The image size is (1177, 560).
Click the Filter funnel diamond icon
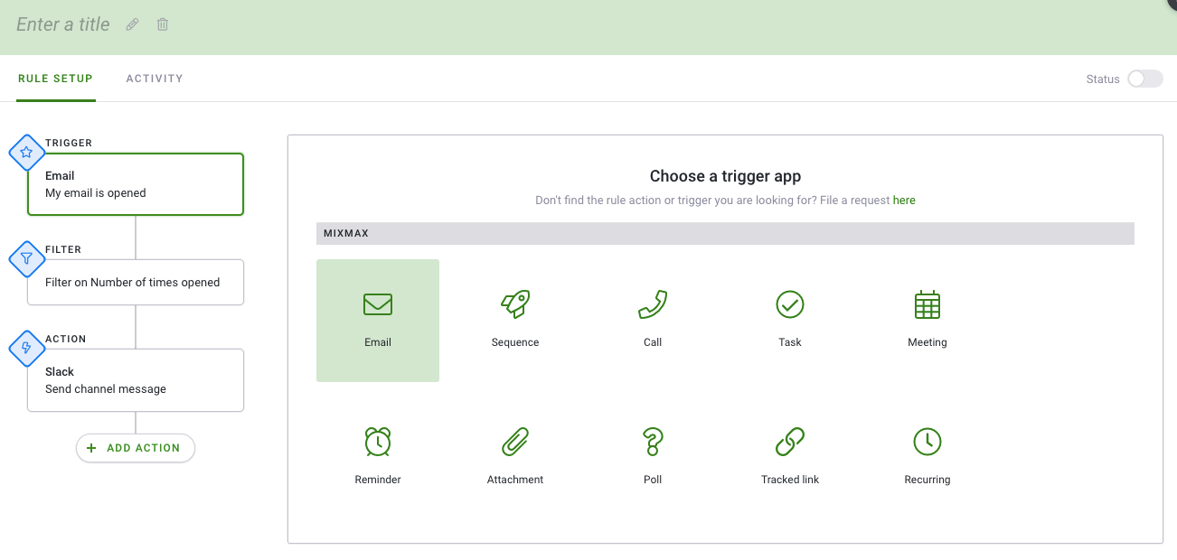pos(27,259)
